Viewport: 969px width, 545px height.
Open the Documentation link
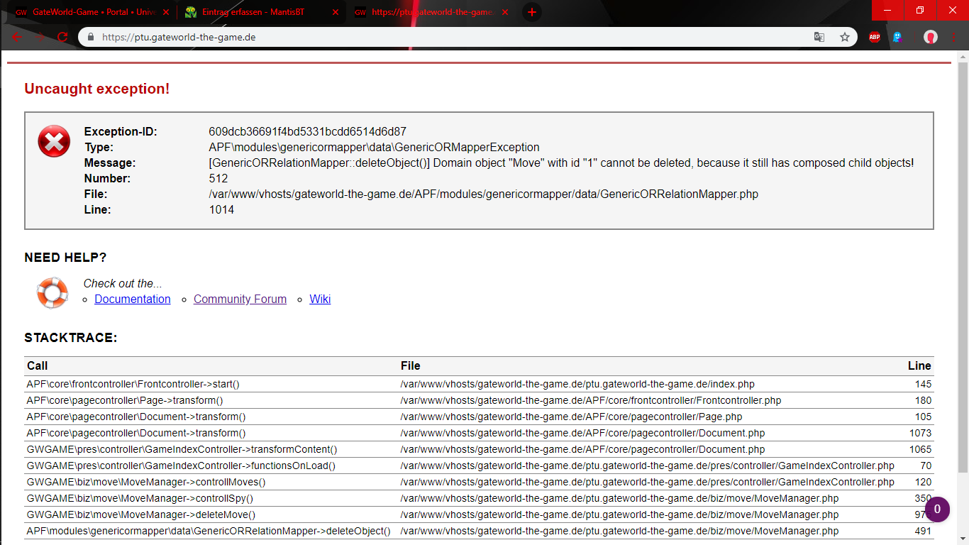tap(133, 299)
